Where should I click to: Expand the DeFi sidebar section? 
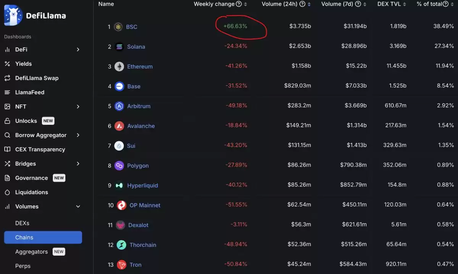[x=78, y=49]
